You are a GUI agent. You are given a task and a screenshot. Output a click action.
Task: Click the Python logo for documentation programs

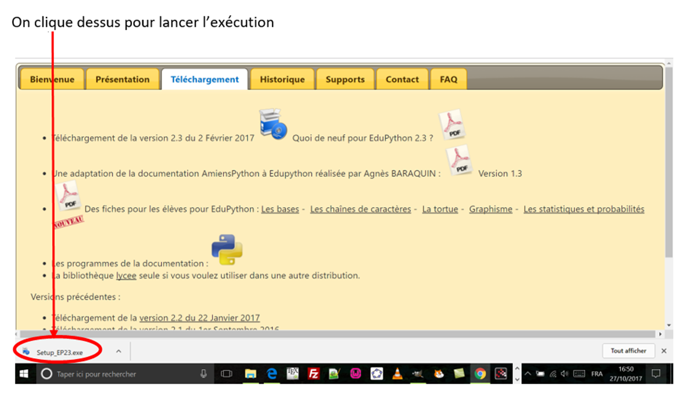click(227, 249)
